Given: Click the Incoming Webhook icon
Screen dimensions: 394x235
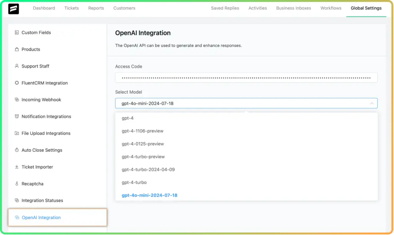Looking at the screenshot, I should pos(17,99).
